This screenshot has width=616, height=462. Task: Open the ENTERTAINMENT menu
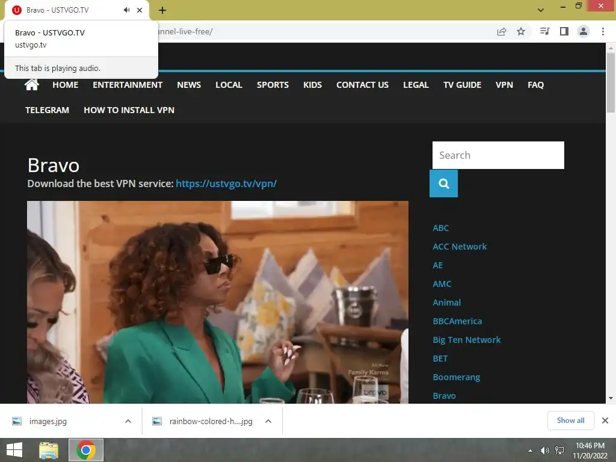128,85
